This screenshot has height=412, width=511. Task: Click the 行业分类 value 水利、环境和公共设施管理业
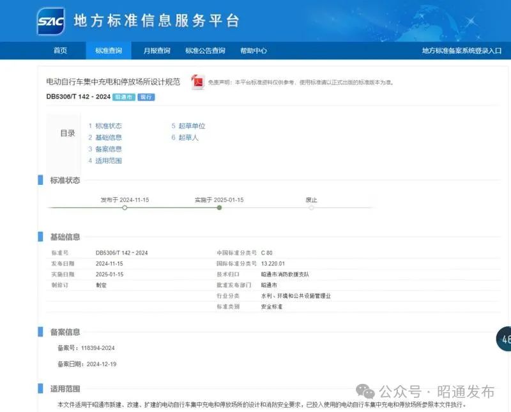point(296,296)
